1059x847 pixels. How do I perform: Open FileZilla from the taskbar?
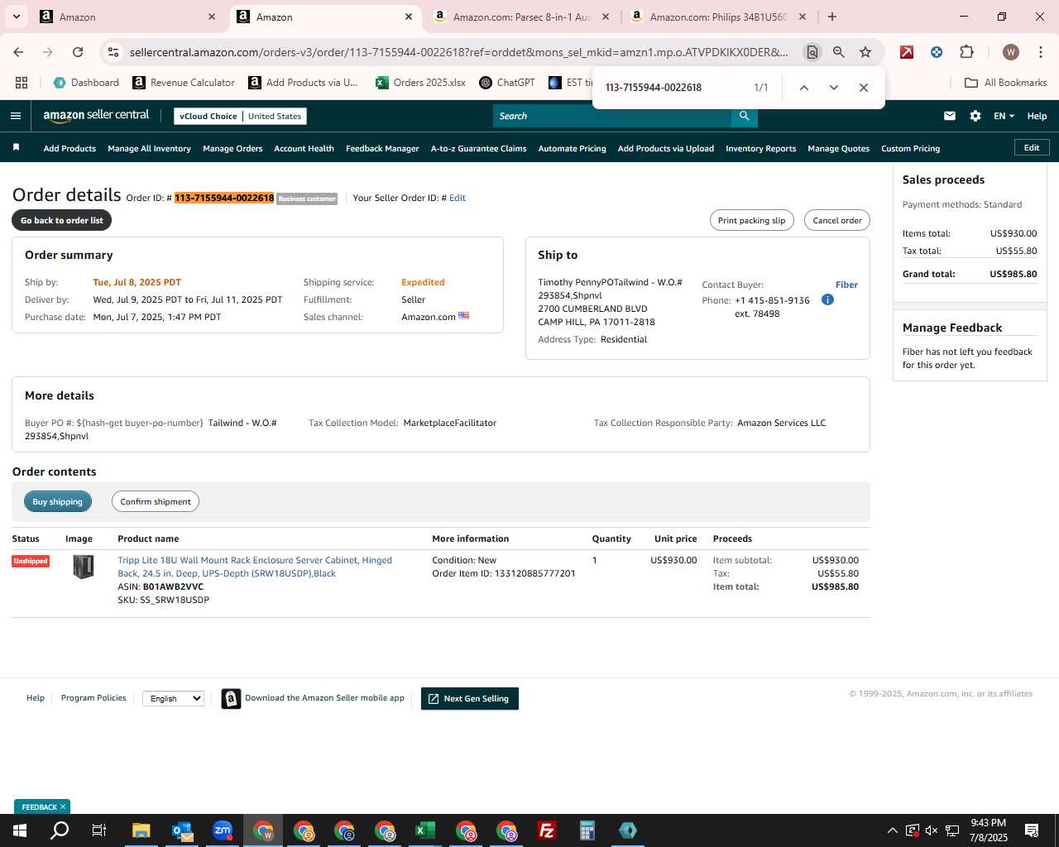click(x=546, y=830)
